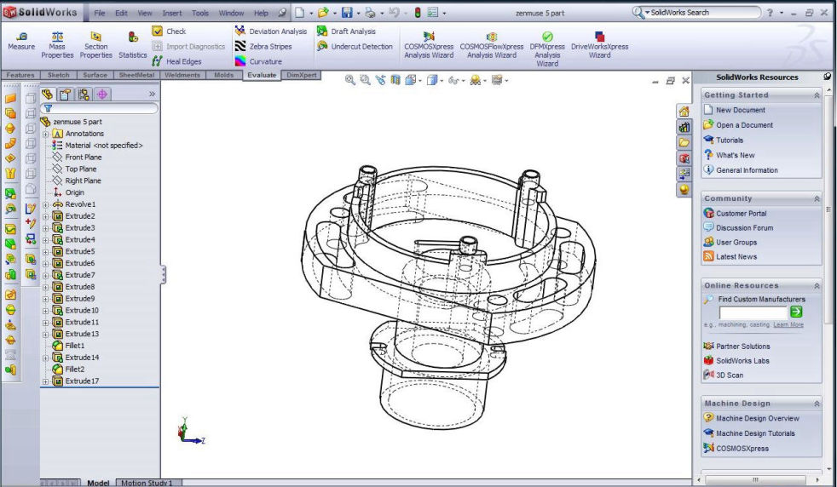Click the Find Custom Manufacturers search field
Image resolution: width=837 pixels, height=487 pixels.
pyautogui.click(x=752, y=312)
